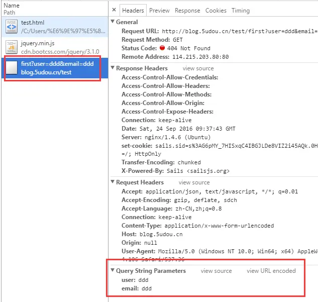318x302 pixels.
Task: Open the Timing tab
Action: 241,11
